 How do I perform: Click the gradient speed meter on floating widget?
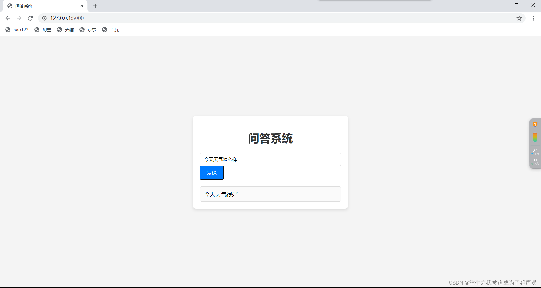536,137
